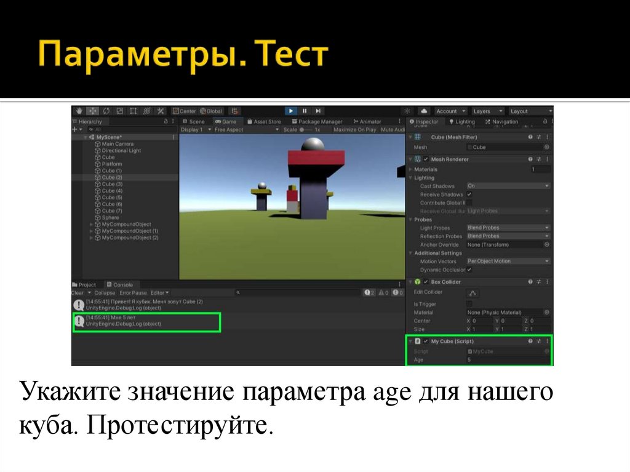Switch to the Asset Store tab
Screen dimensions: 630x472
tap(264, 121)
